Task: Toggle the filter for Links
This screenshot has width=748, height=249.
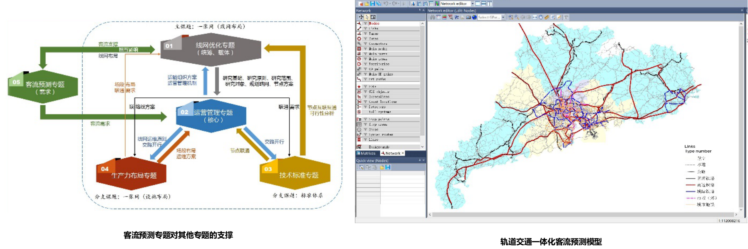Action: tap(365, 29)
